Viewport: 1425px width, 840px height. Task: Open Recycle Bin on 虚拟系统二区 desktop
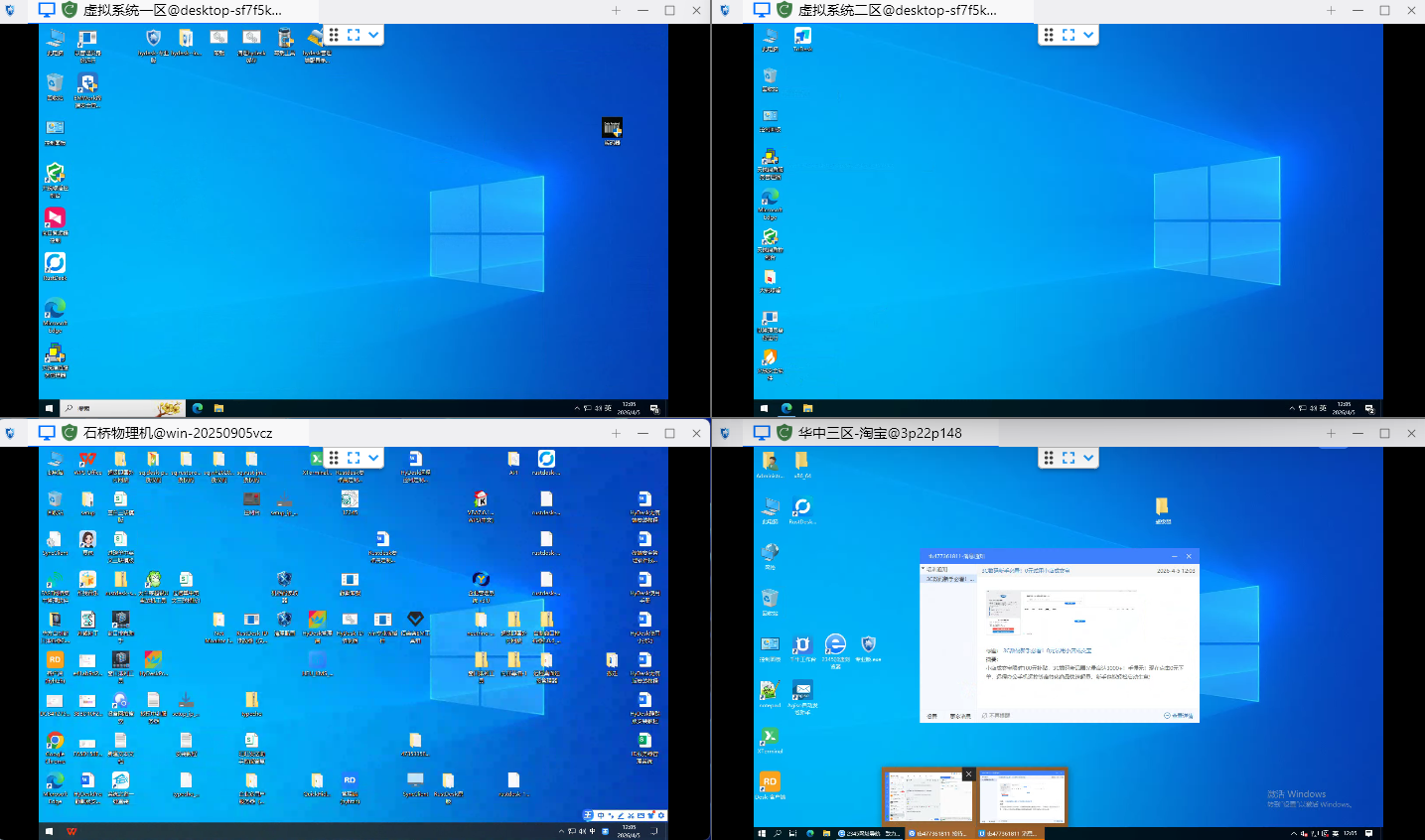770,76
